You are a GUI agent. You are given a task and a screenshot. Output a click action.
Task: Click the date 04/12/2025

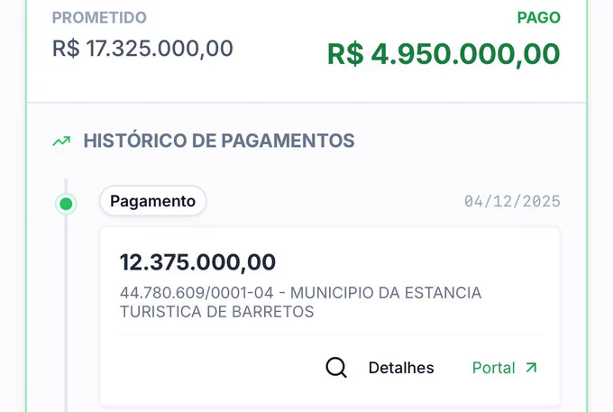click(x=512, y=201)
